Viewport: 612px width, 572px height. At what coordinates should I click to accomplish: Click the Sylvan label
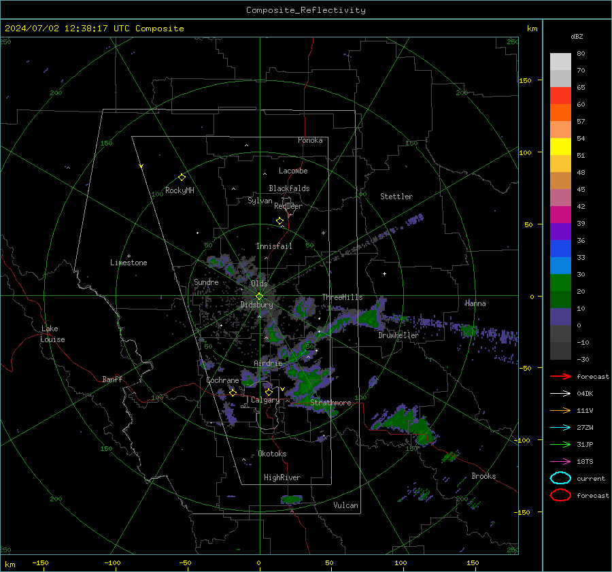(x=260, y=201)
